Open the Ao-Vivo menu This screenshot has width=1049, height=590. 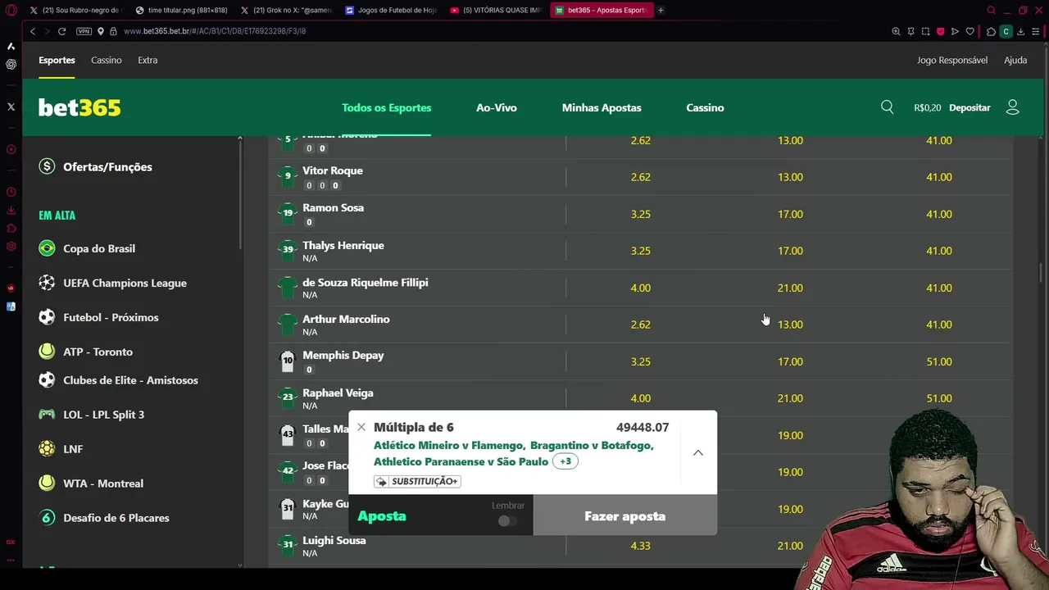pyautogui.click(x=497, y=107)
